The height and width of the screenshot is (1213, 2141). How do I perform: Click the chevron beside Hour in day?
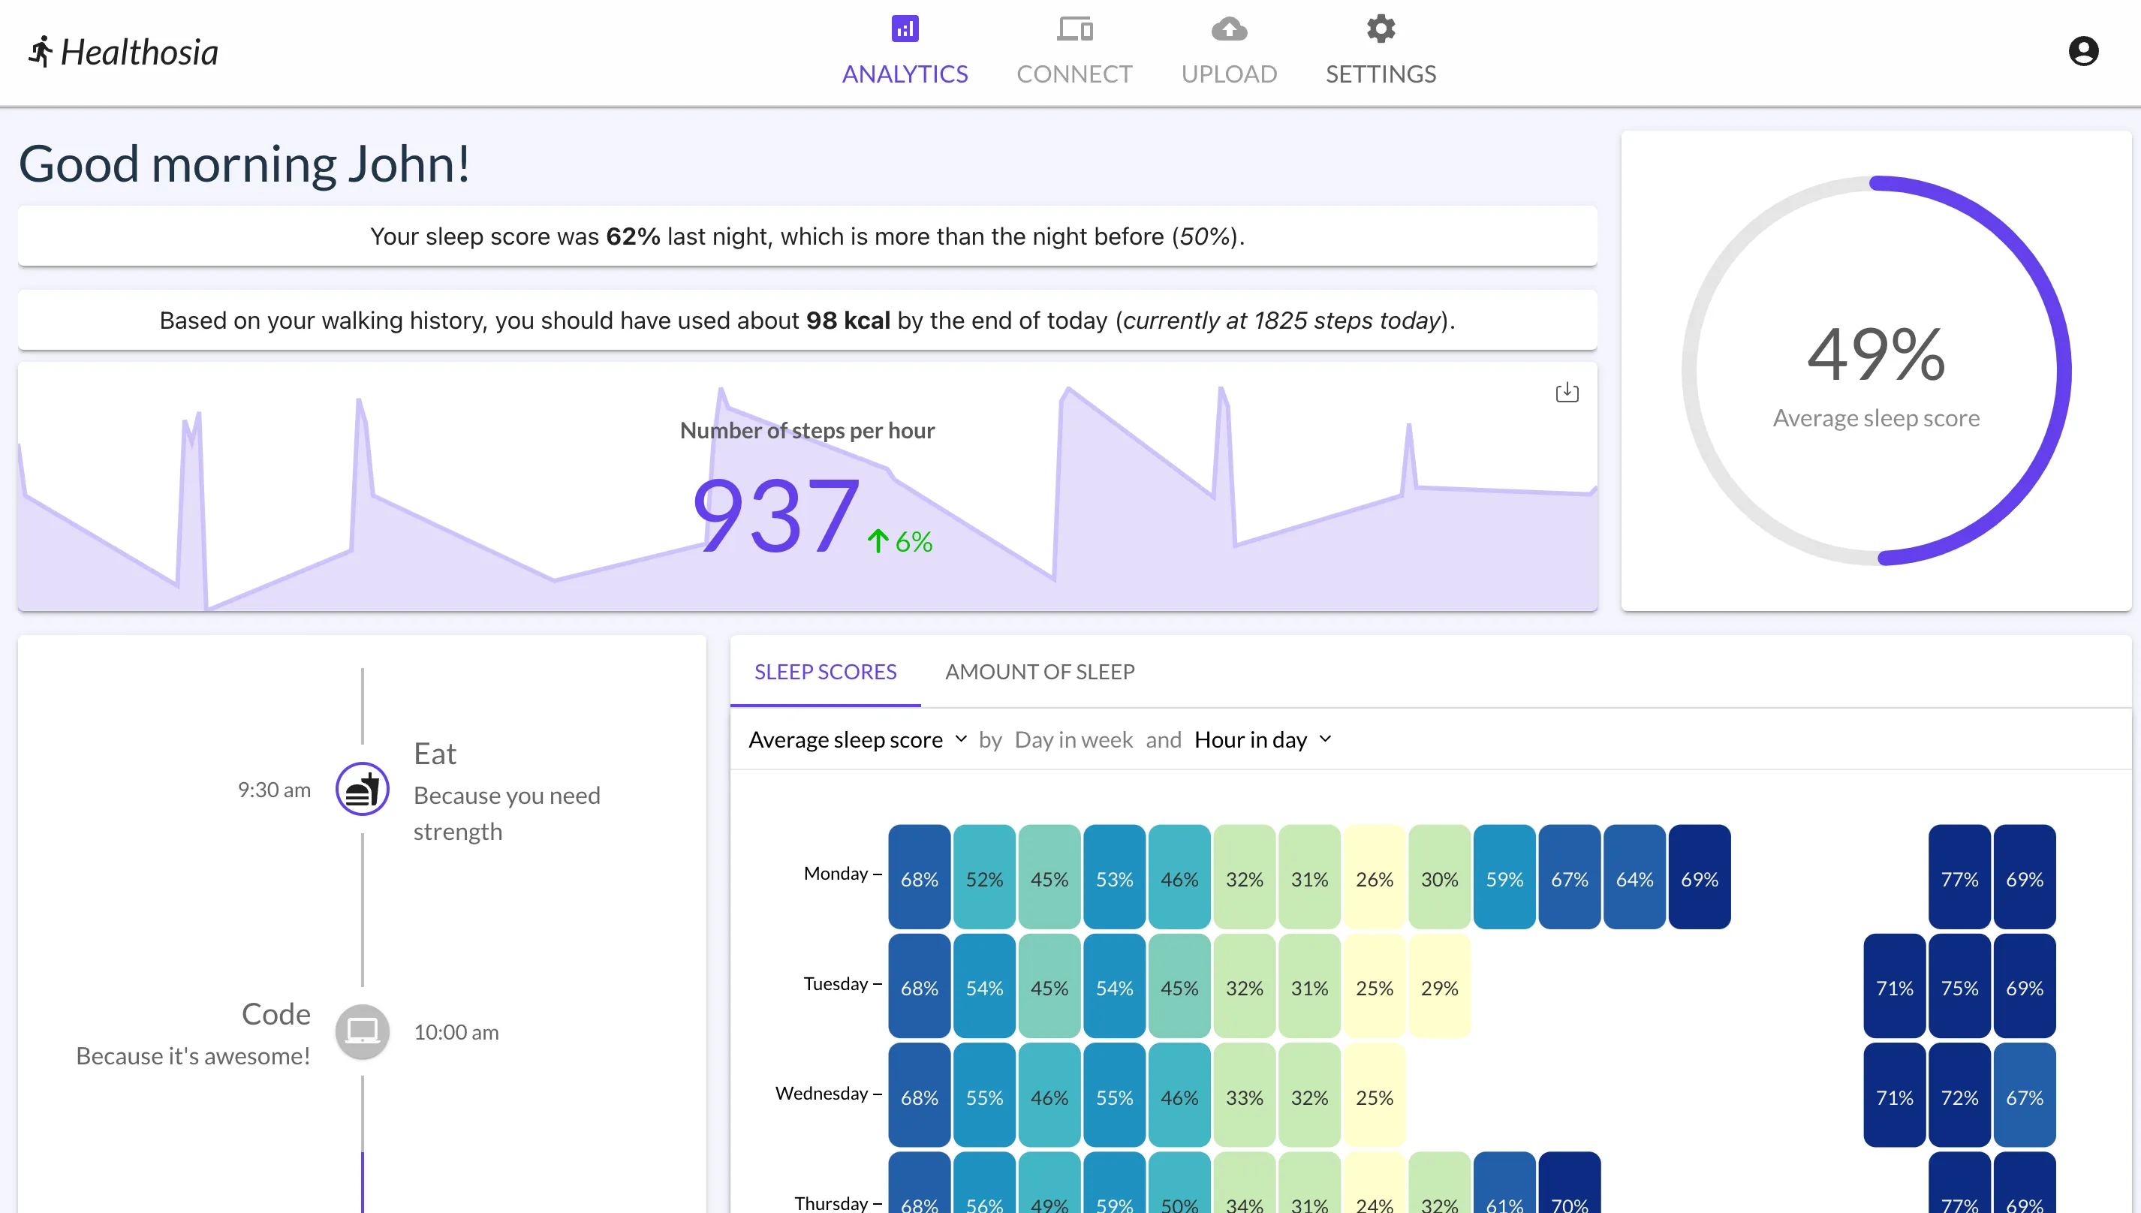point(1326,739)
